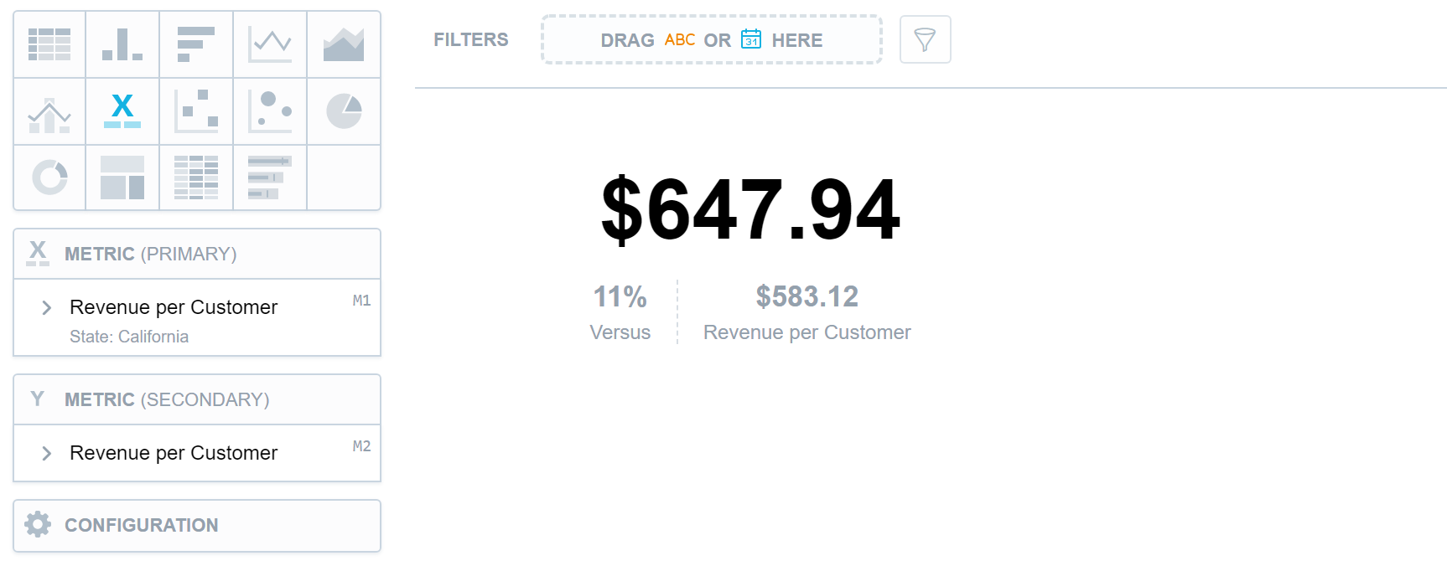1447x566 pixels.
Task: Select the treemap visualization icon
Action: click(x=122, y=178)
